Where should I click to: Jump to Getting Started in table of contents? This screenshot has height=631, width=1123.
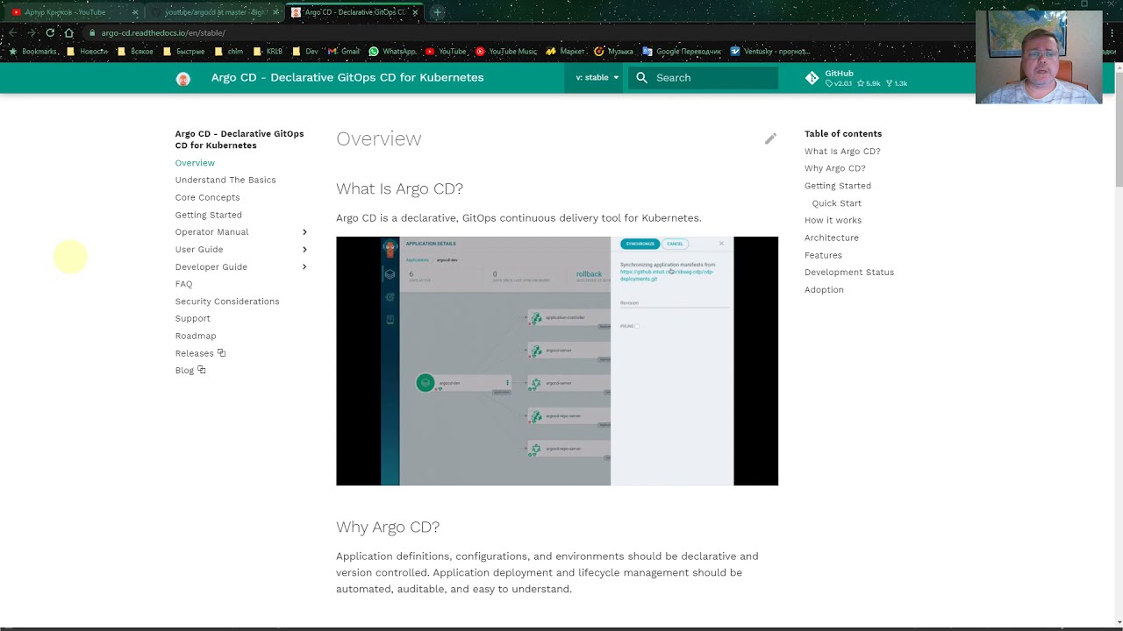tap(838, 186)
